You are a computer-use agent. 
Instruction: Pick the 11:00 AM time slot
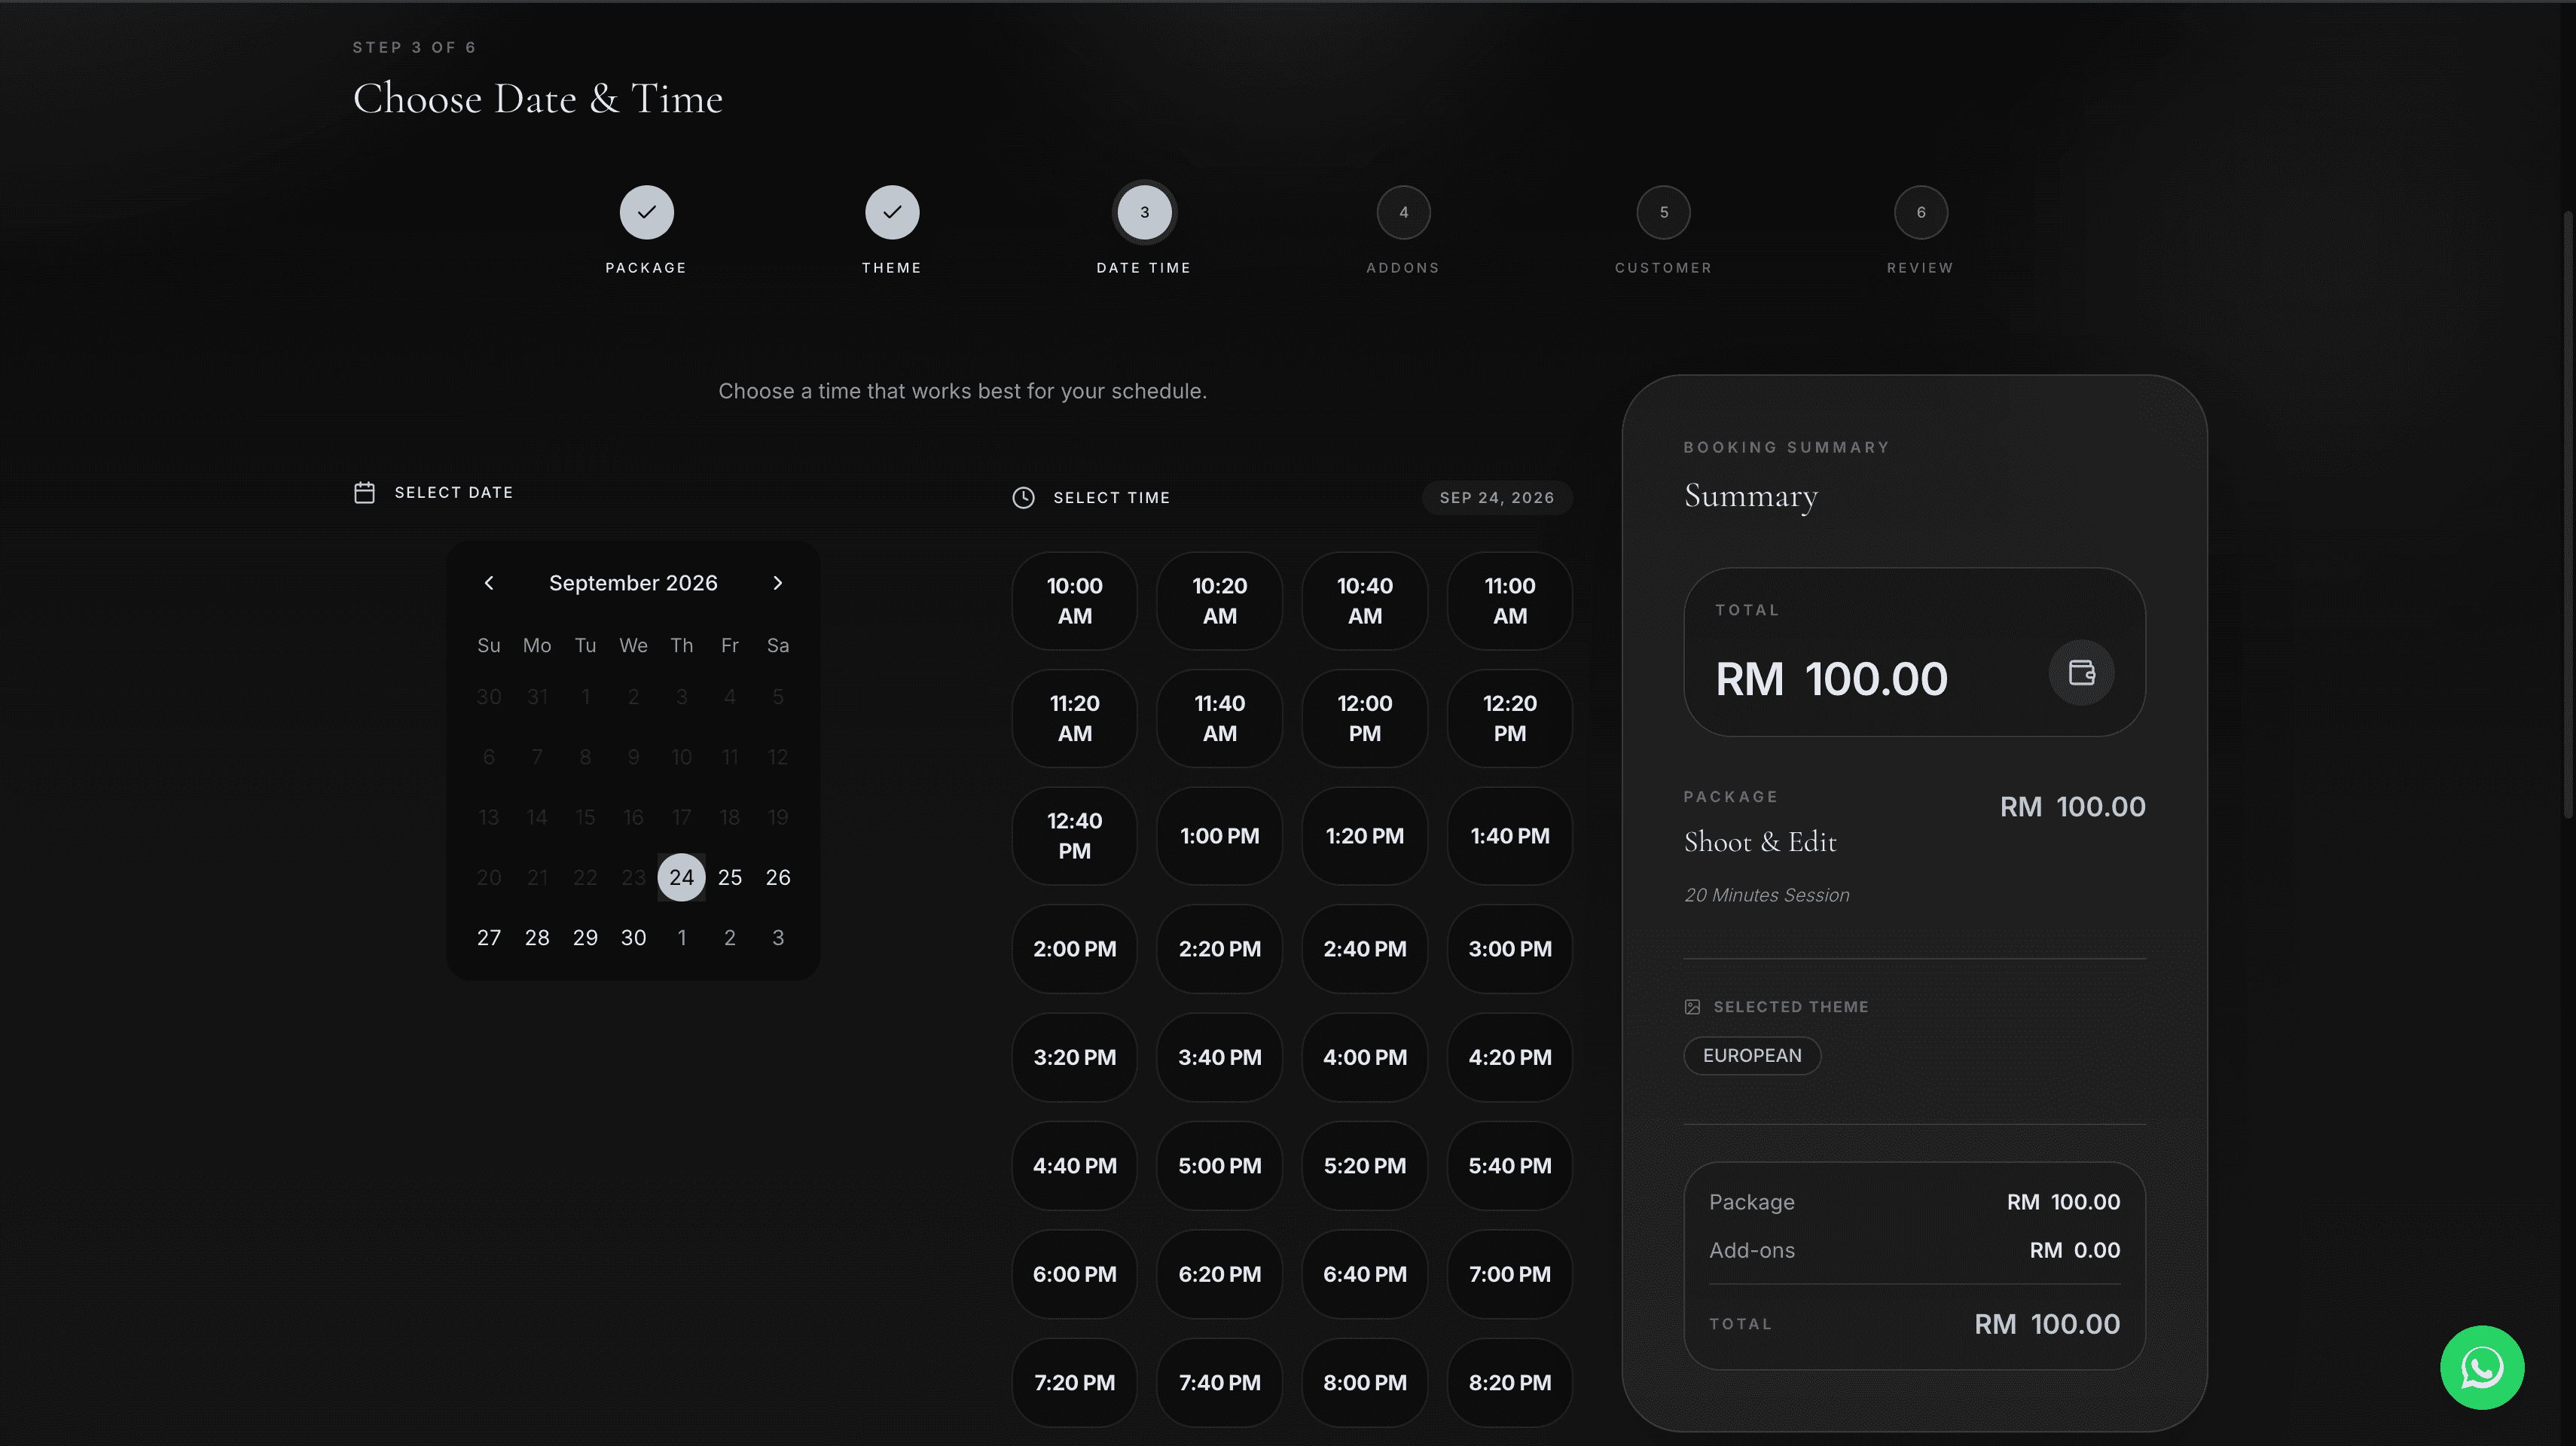1509,601
